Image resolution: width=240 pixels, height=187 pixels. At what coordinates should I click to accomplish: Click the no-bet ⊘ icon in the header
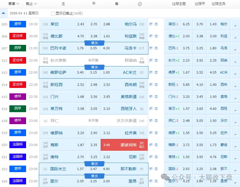(x=140, y=4)
